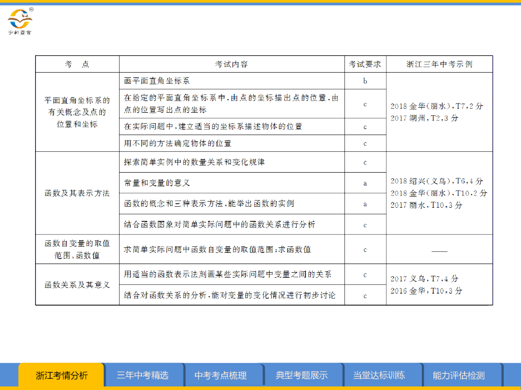Jump to the 能力评估检测 tab
Image resolution: width=521 pixels, height=390 pixels.
pos(458,376)
